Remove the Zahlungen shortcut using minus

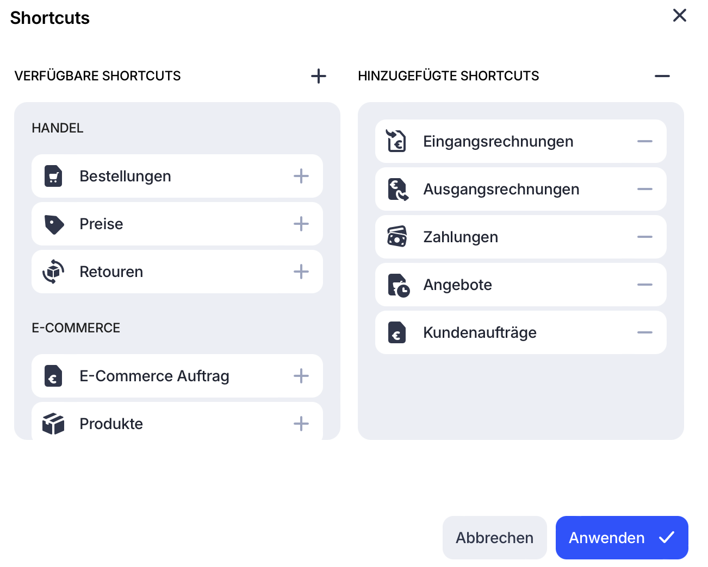645,237
